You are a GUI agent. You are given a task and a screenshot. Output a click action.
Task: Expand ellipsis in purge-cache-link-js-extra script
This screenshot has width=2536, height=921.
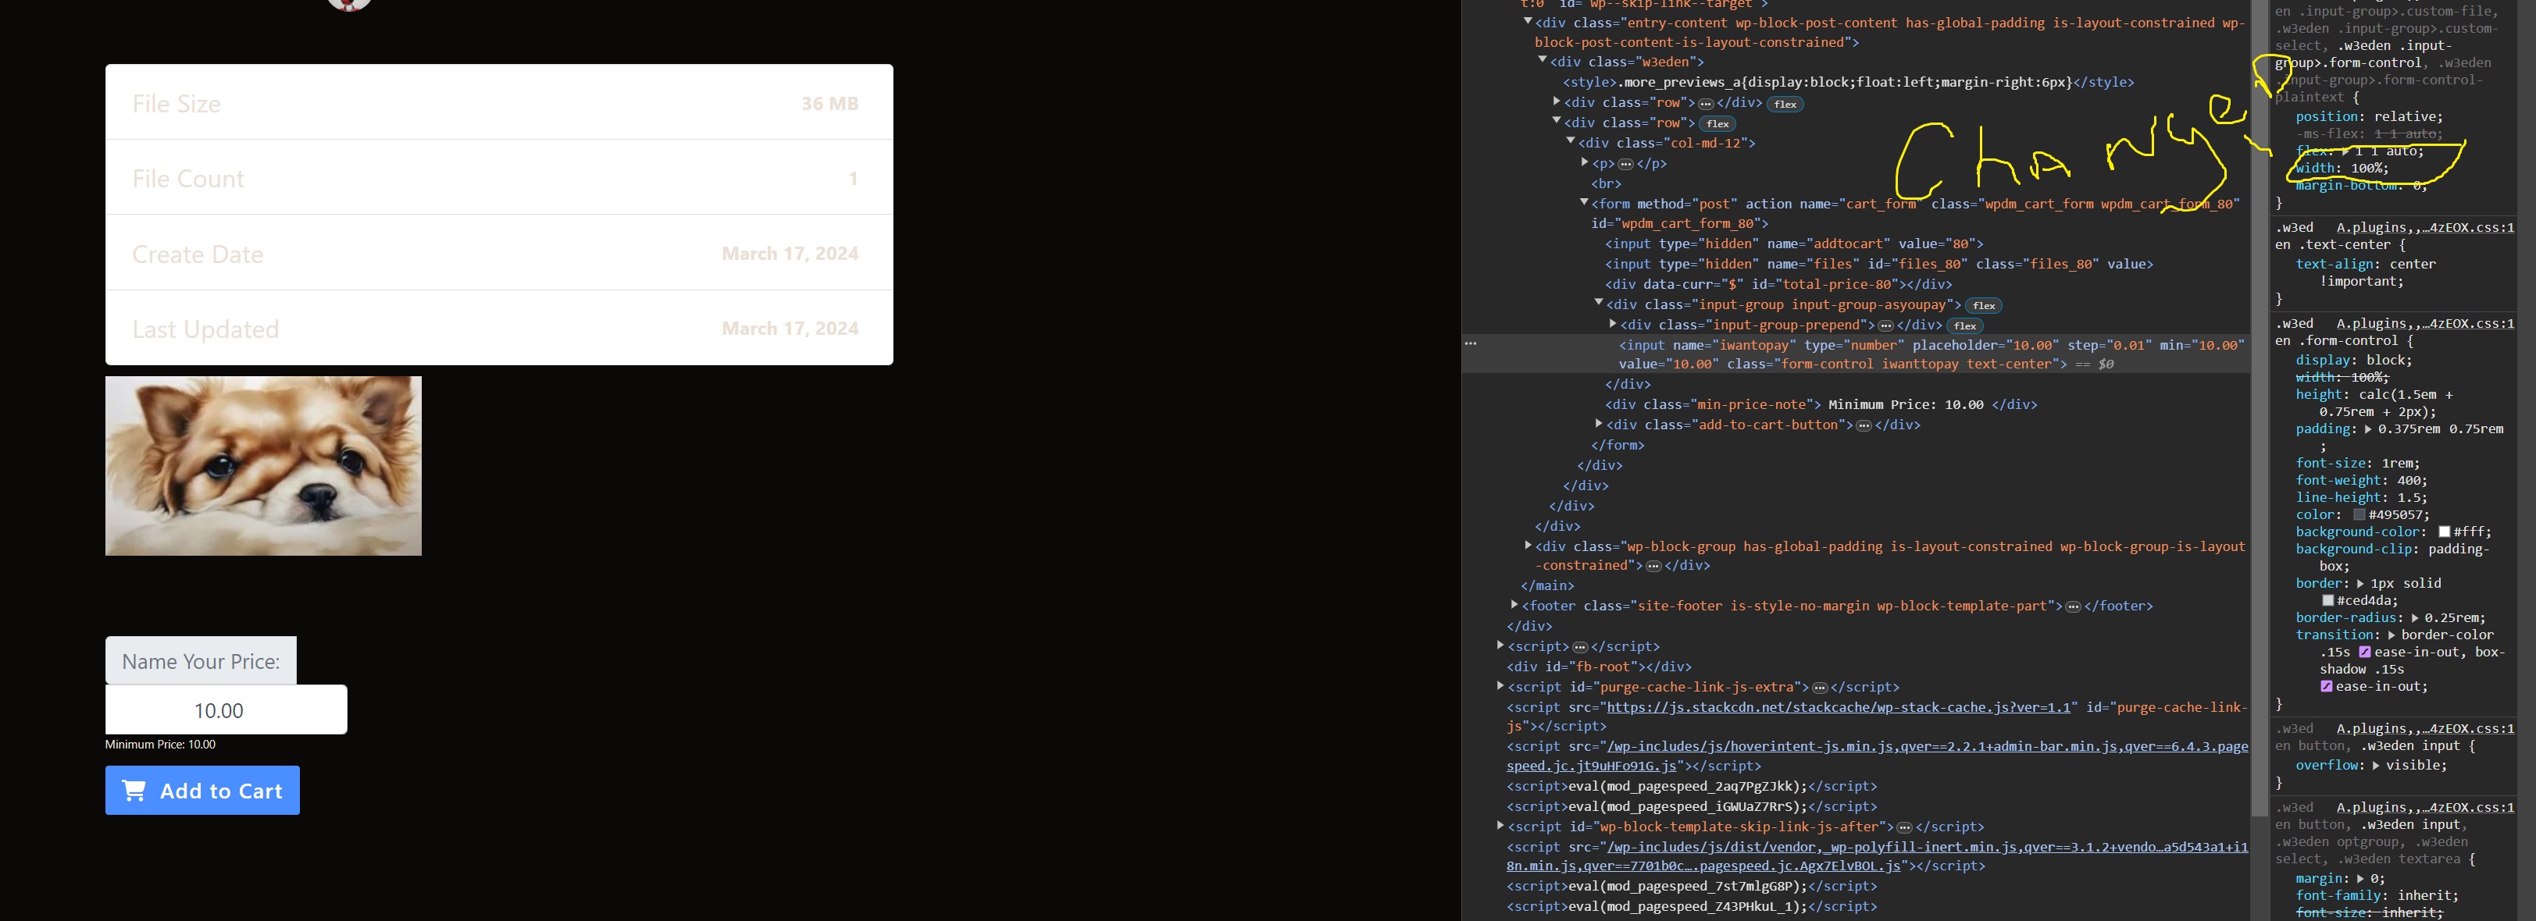[x=1819, y=688]
